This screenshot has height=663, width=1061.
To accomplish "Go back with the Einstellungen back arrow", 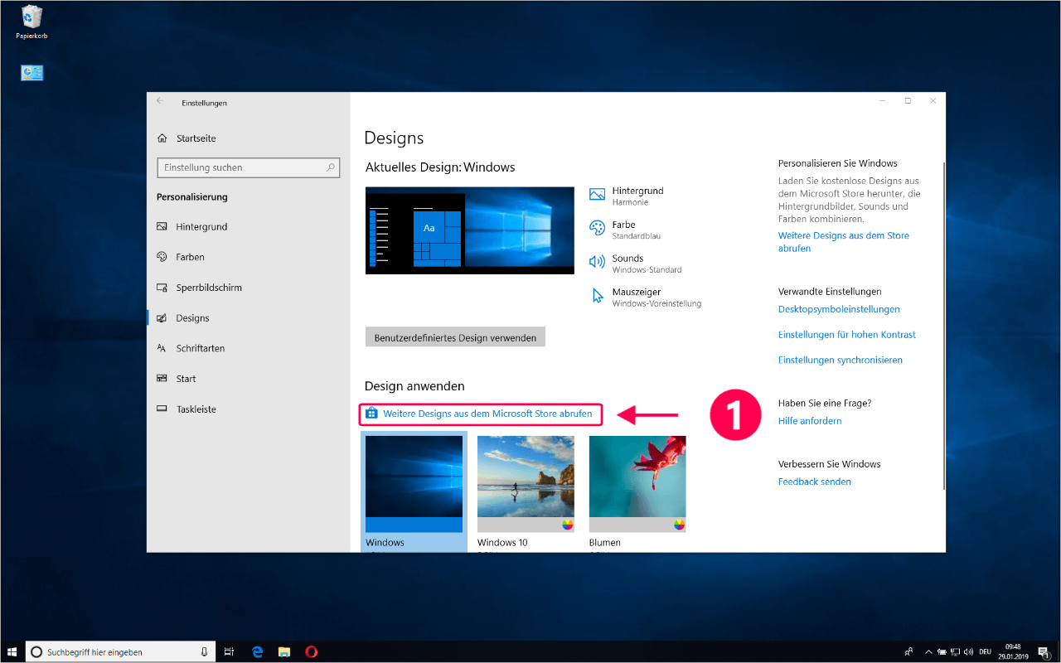I will 161,101.
